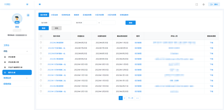The image size is (224, 110).
Task: Click 下载 for 2022年12月新增第一批 row
Action: [211, 92]
